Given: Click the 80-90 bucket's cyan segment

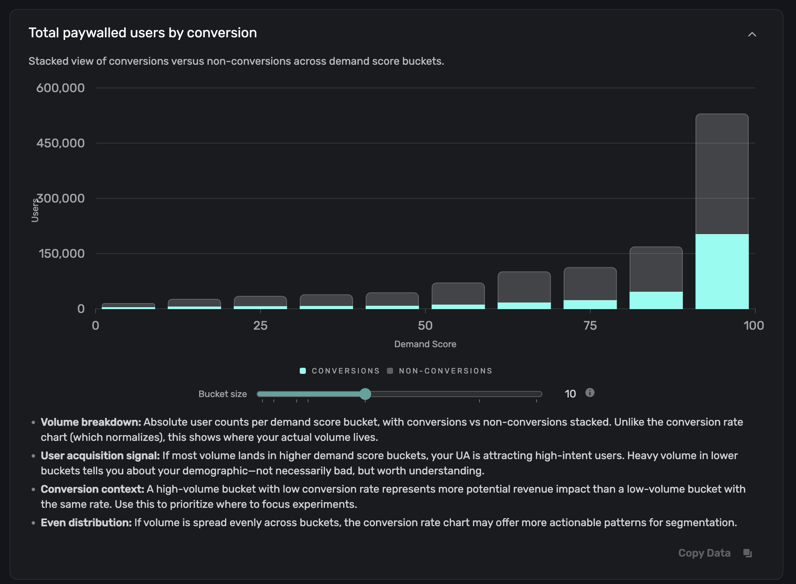Looking at the screenshot, I should (656, 300).
